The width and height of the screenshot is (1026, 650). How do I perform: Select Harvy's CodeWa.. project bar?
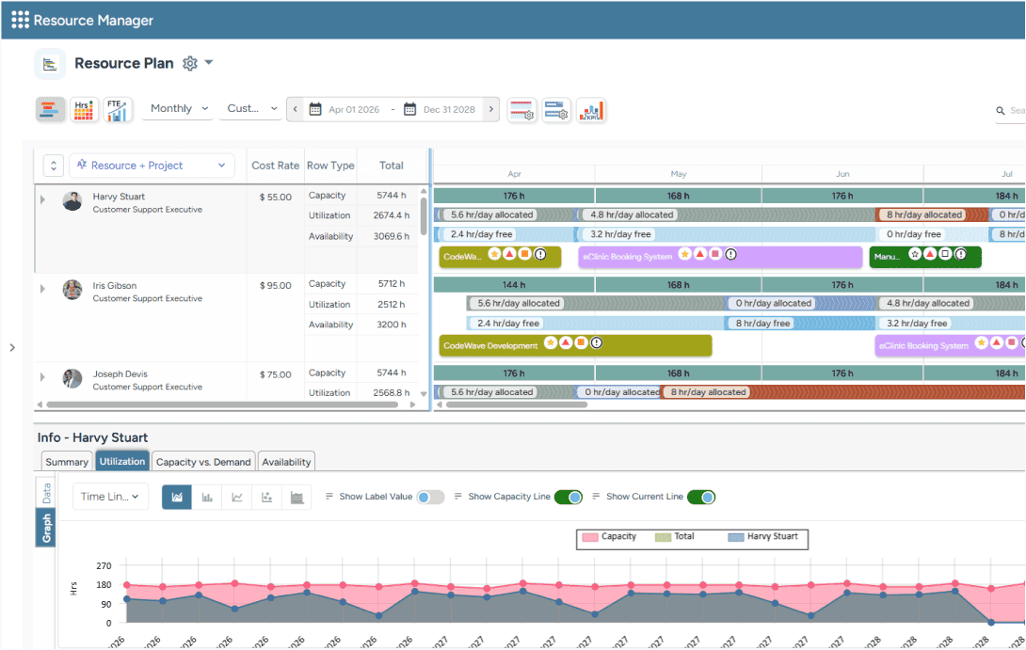[500, 257]
